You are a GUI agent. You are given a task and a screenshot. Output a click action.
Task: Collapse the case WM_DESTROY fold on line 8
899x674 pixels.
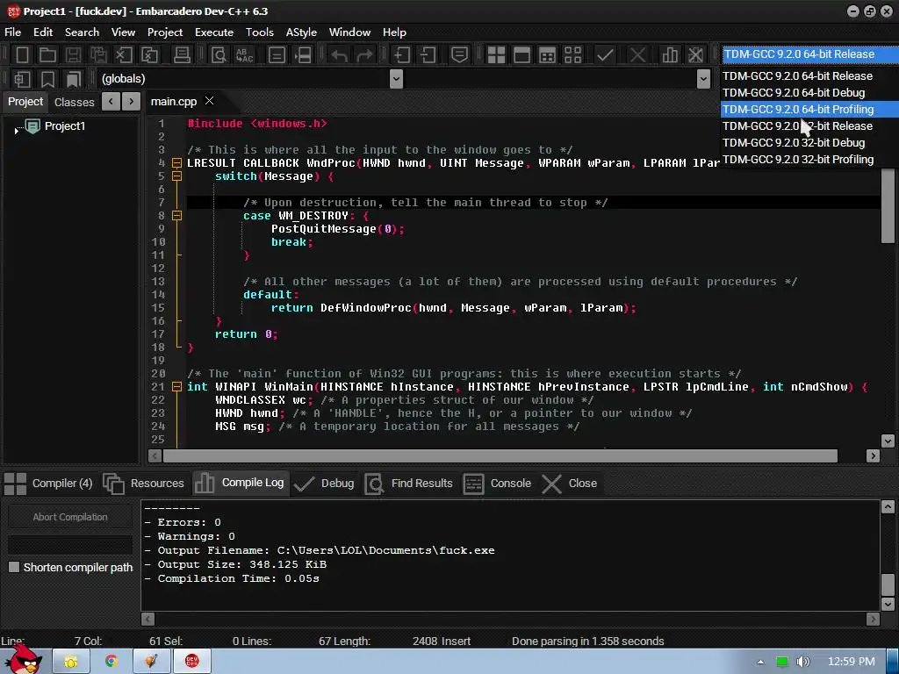click(x=177, y=216)
